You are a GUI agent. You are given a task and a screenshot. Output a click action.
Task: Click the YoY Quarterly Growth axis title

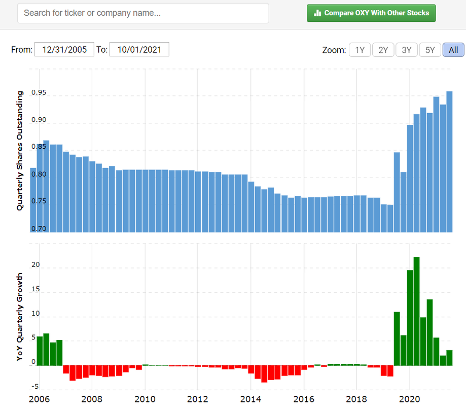20,317
